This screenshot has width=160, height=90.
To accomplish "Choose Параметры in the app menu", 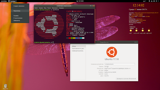I will point(20,11).
